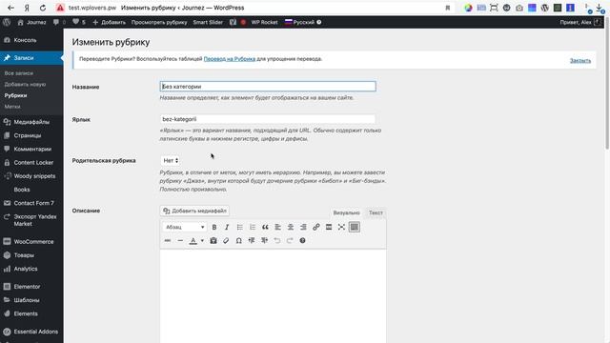Focus the Ярлык slug input field

click(x=268, y=119)
